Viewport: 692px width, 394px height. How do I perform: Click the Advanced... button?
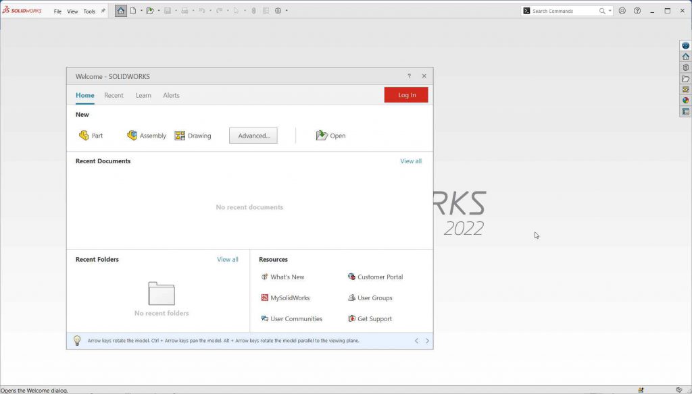pos(253,136)
